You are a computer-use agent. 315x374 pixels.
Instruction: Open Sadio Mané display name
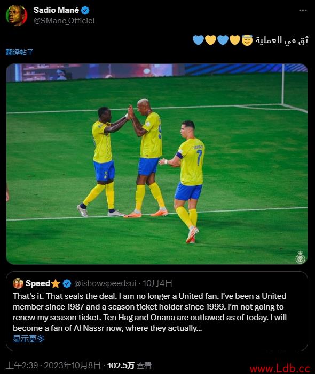(57, 10)
